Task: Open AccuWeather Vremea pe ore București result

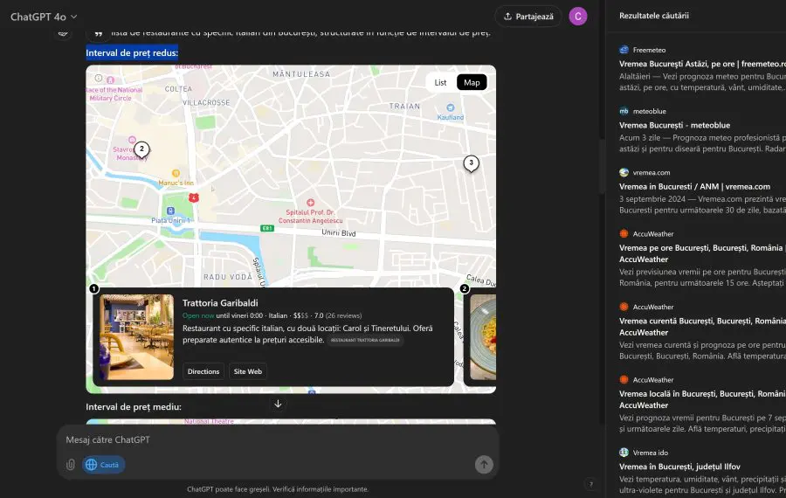Action: 702,253
